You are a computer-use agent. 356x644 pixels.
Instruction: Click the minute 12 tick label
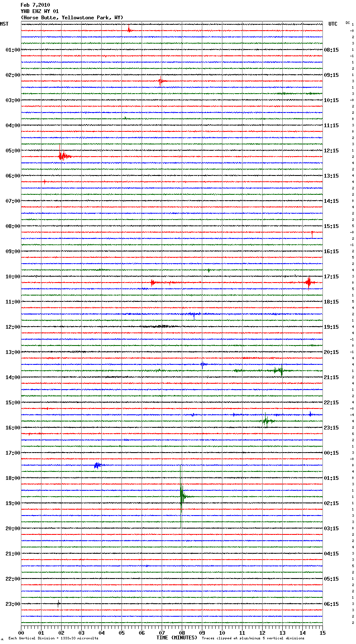263,633
